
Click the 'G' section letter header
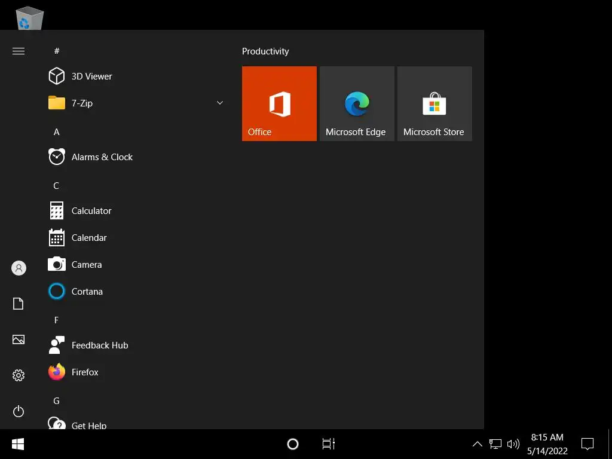(x=57, y=401)
